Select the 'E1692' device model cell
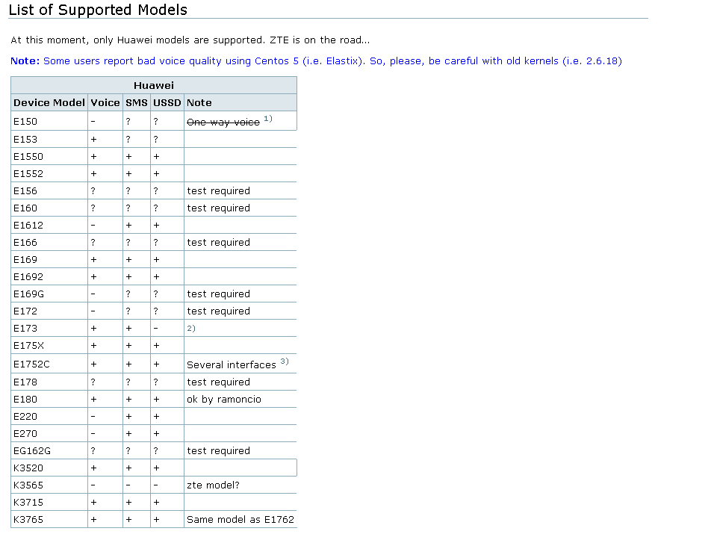Screen dimensions: 717x540 (49, 276)
